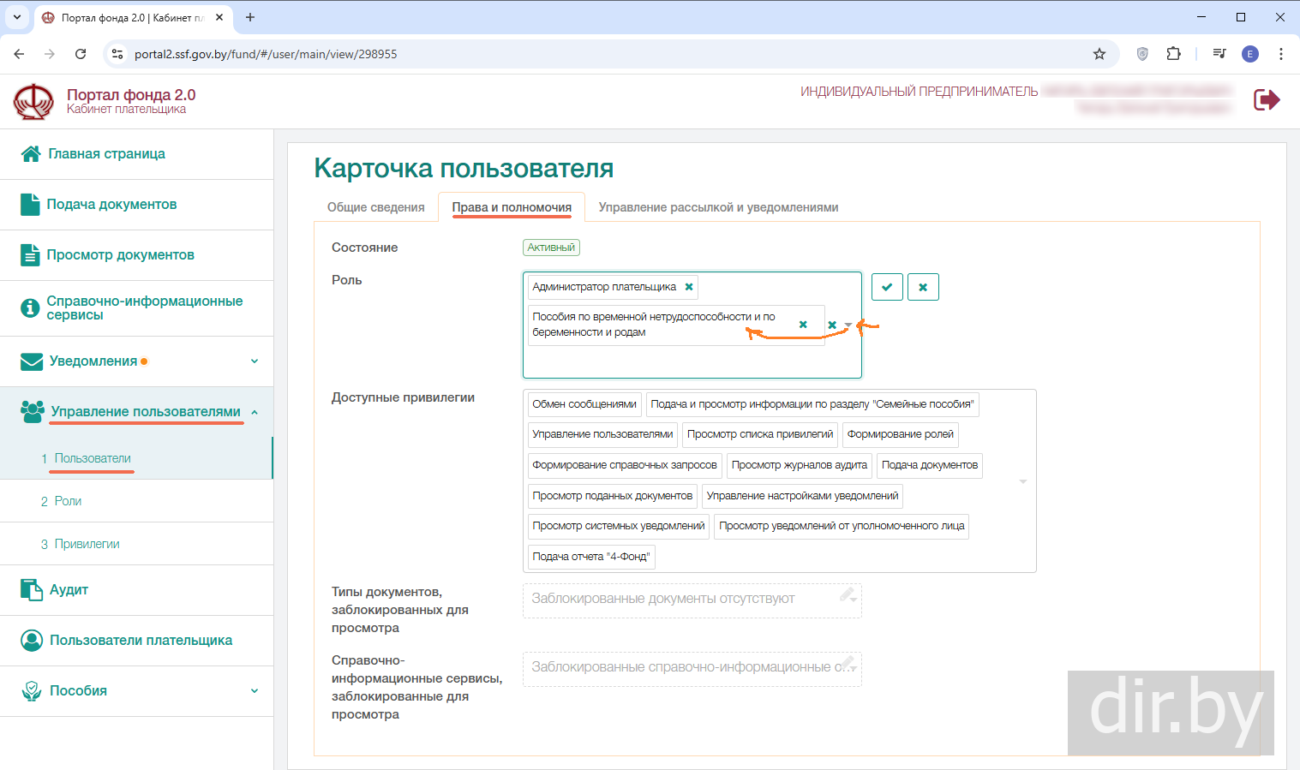This screenshot has width=1300, height=770.
Task: Click the Подача отчета "4-Фонд" privilege tag
Action: coord(591,557)
